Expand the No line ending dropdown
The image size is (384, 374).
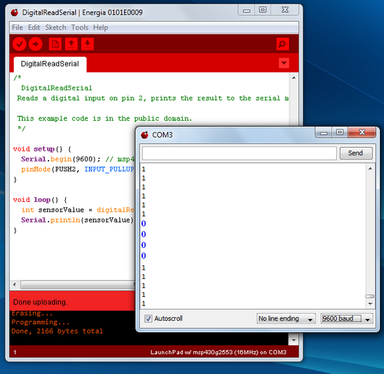click(x=286, y=319)
